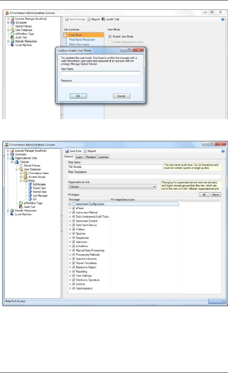Image resolution: width=228 pixels, height=373 pixels.
Task: Select Organizational Units node
Action: [26, 158]
